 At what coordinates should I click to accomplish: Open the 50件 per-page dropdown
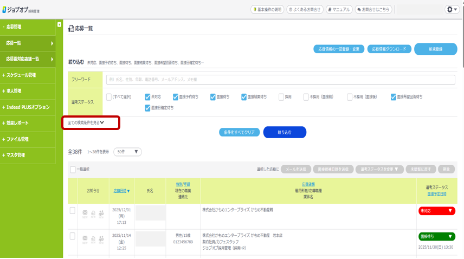pyautogui.click(x=127, y=152)
